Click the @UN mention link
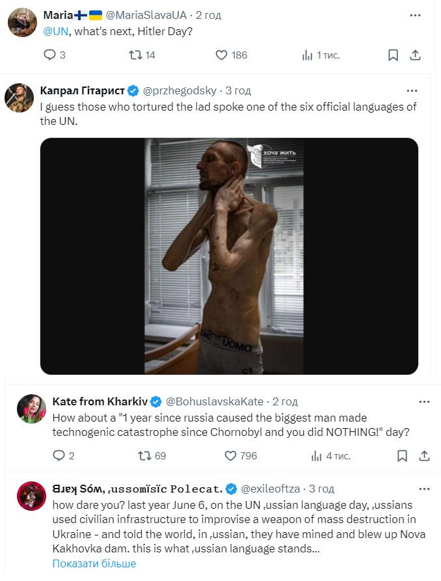 (55, 31)
